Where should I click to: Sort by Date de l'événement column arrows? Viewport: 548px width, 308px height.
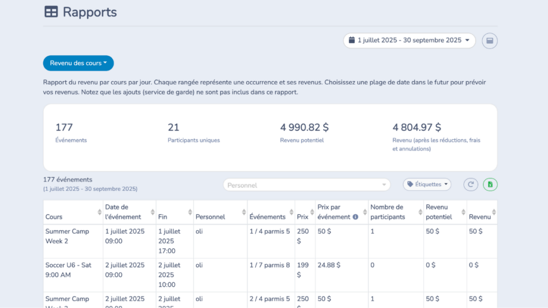pos(153,212)
